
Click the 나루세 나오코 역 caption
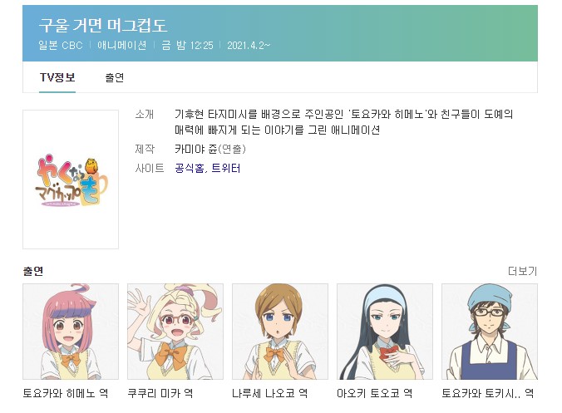[270, 393]
